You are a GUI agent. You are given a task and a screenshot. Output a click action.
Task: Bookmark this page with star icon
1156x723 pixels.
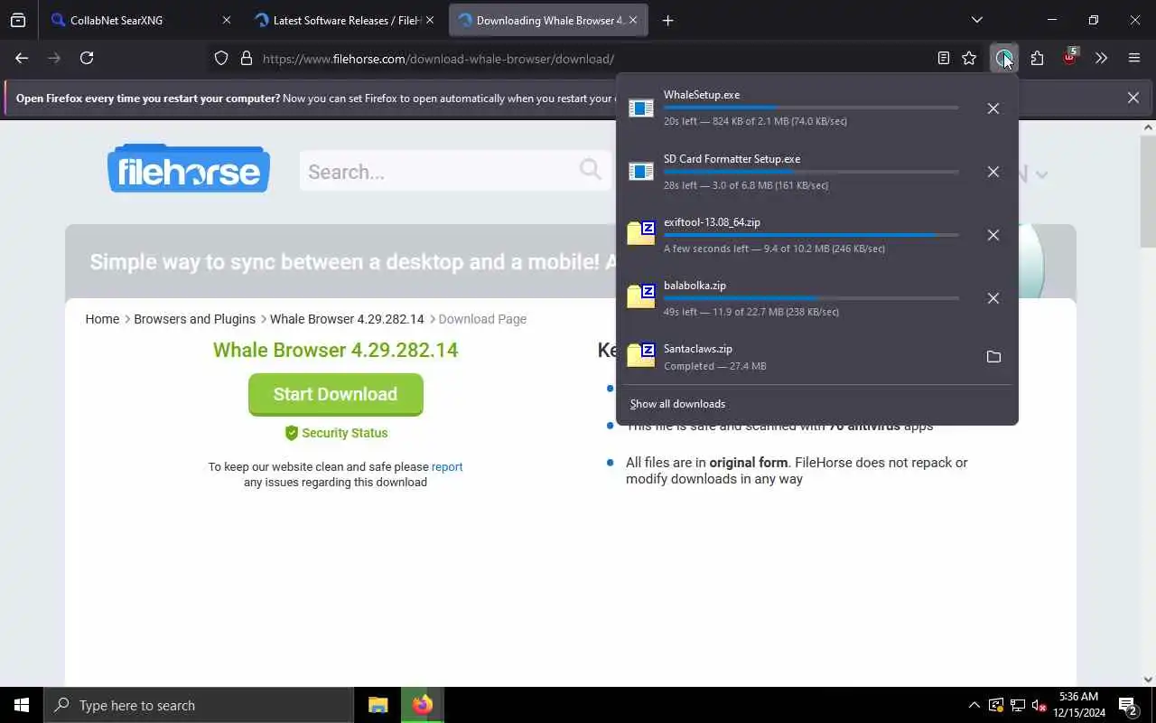pos(969,58)
